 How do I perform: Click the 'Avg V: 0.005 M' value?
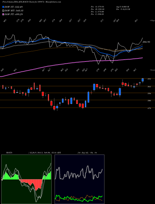pos(122,6)
